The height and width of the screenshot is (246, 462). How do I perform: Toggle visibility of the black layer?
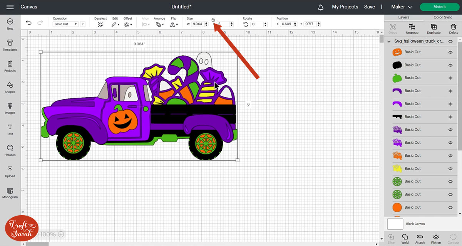[x=450, y=65]
